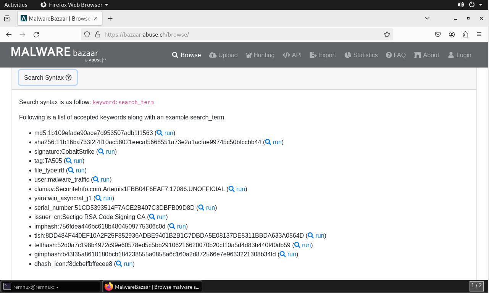Open the tab list dropdown chevron
The width and height of the screenshot is (489, 293).
pos(427,18)
